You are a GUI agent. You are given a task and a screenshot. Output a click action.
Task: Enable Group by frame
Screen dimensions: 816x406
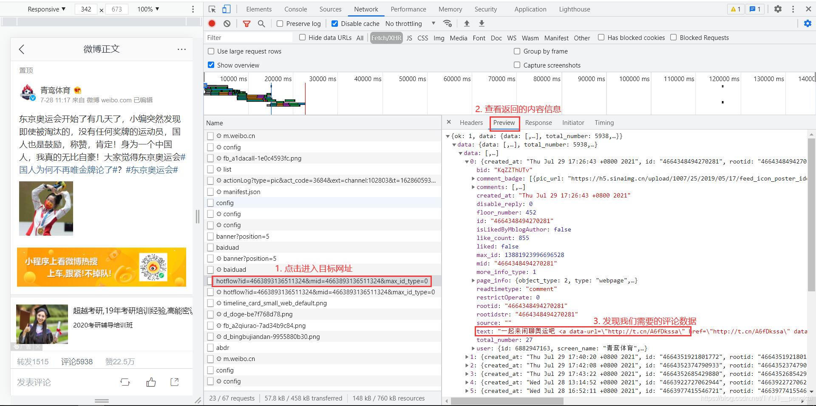pyautogui.click(x=517, y=51)
